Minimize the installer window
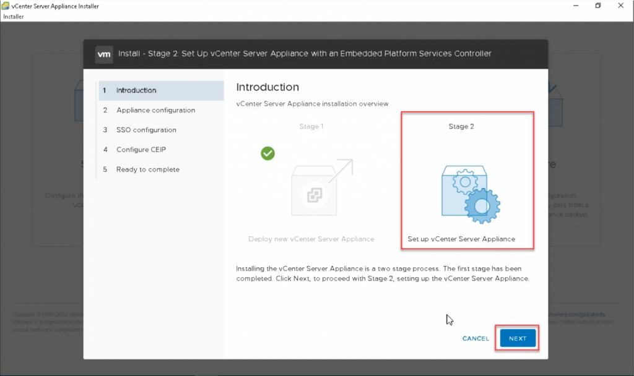This screenshot has width=634, height=376. (x=576, y=6)
